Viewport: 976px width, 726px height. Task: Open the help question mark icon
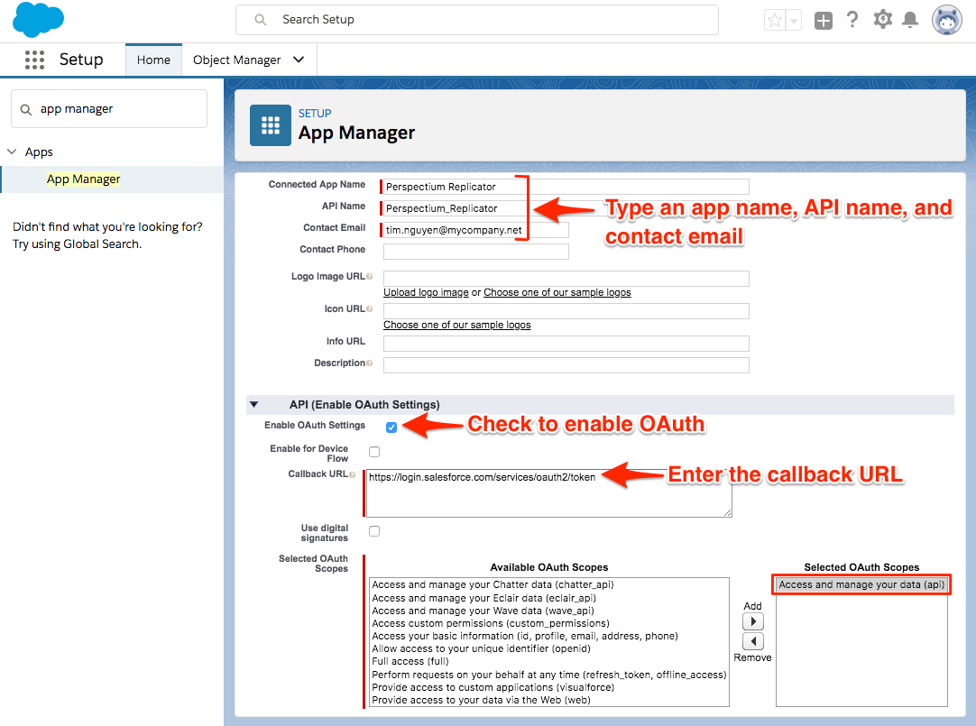tap(852, 20)
